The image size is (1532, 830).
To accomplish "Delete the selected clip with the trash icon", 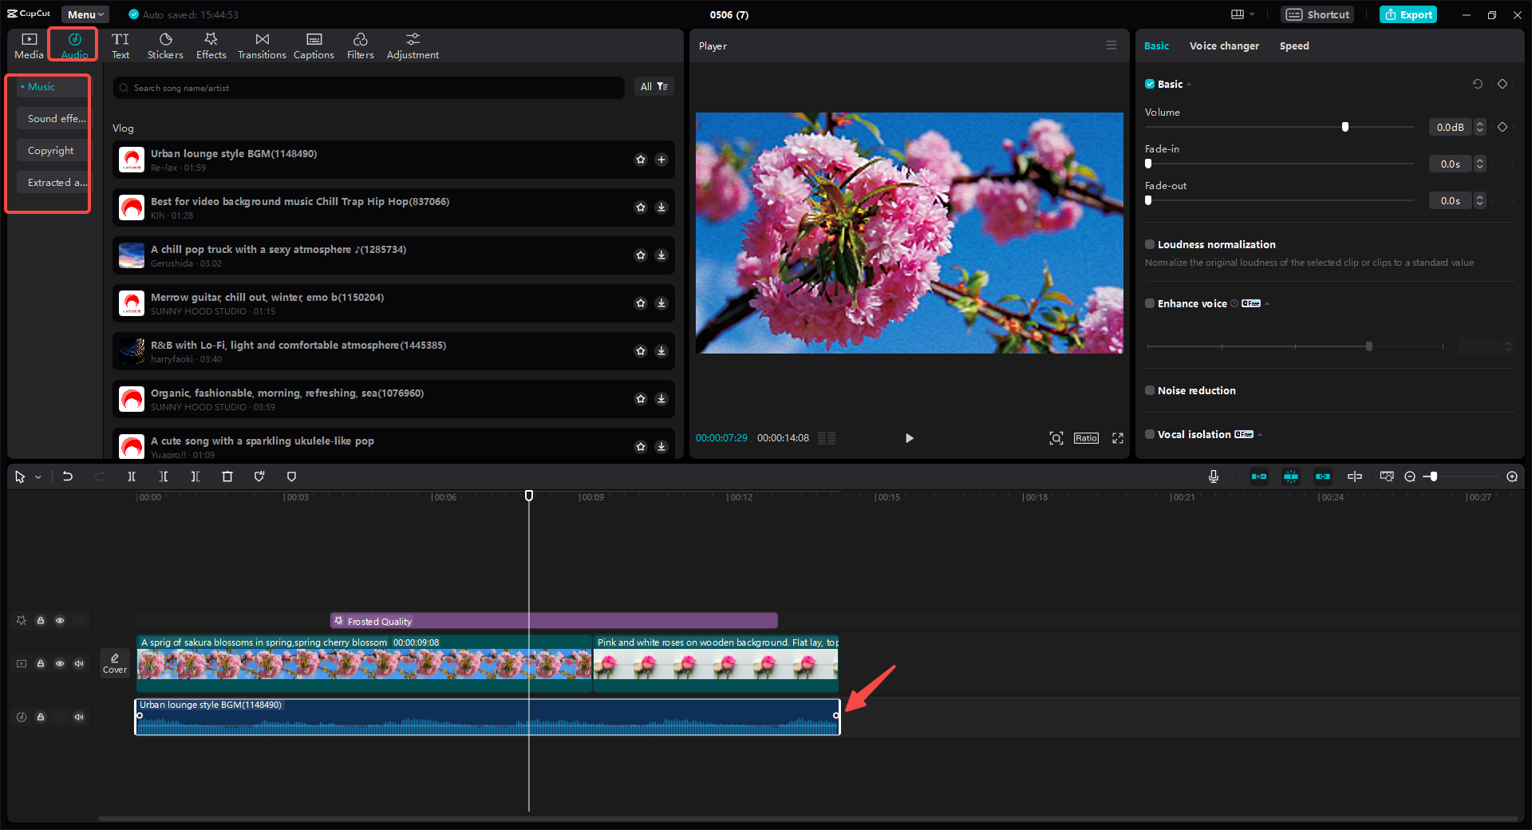I will (x=227, y=476).
